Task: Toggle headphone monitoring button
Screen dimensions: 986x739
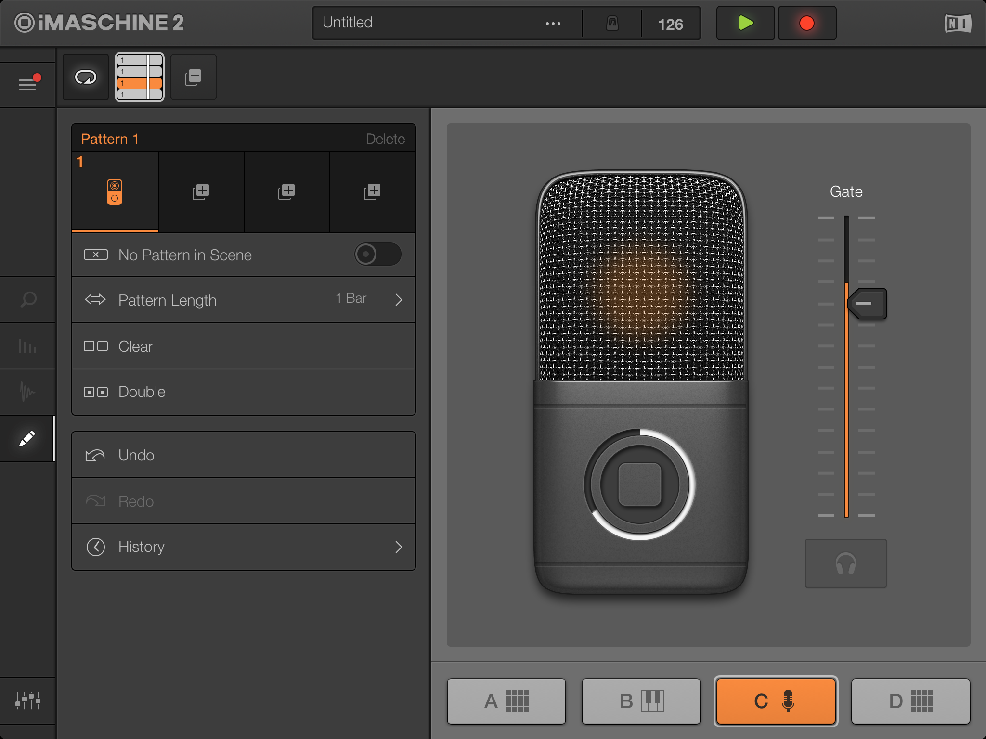Action: tap(846, 563)
